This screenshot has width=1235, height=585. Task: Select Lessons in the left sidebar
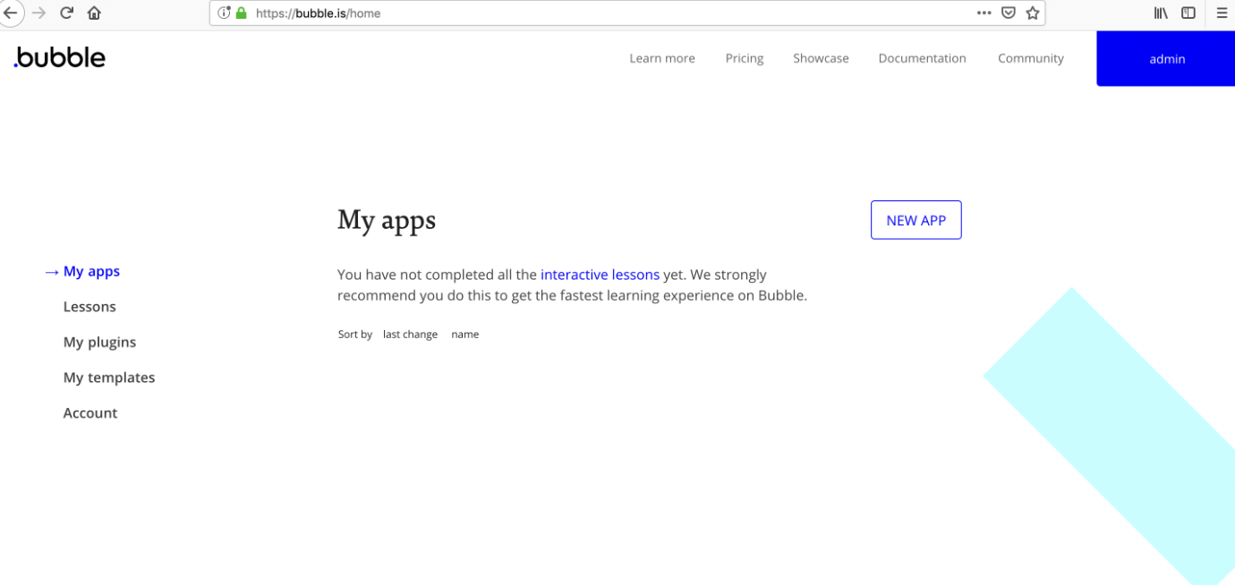tap(89, 307)
